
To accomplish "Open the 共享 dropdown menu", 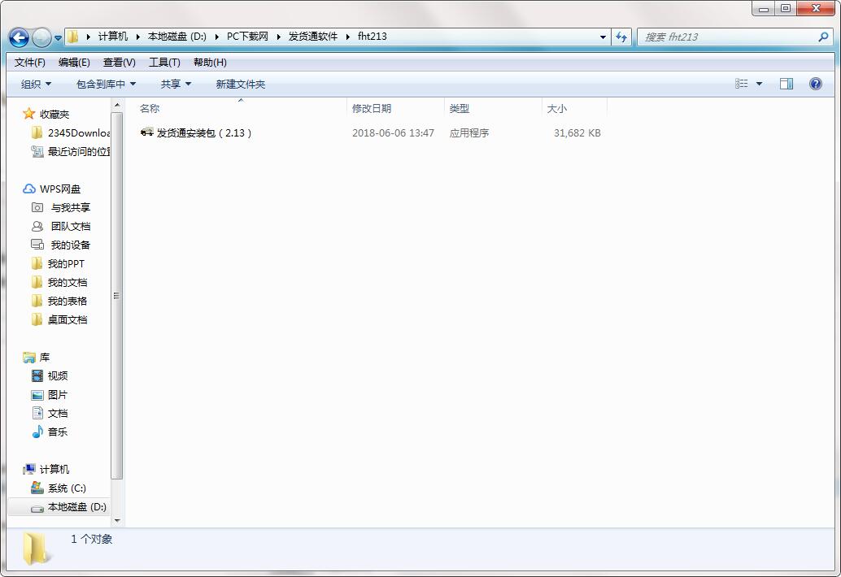I will pyautogui.click(x=176, y=83).
